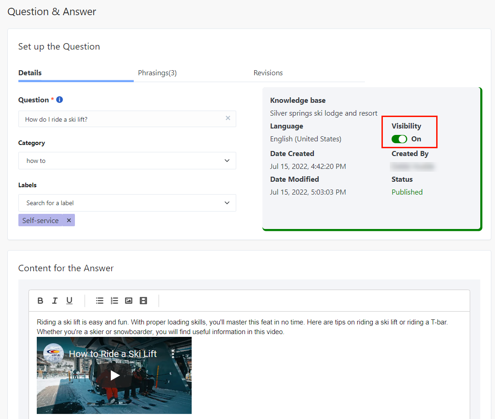Switch to the Revisions tab

click(x=268, y=73)
